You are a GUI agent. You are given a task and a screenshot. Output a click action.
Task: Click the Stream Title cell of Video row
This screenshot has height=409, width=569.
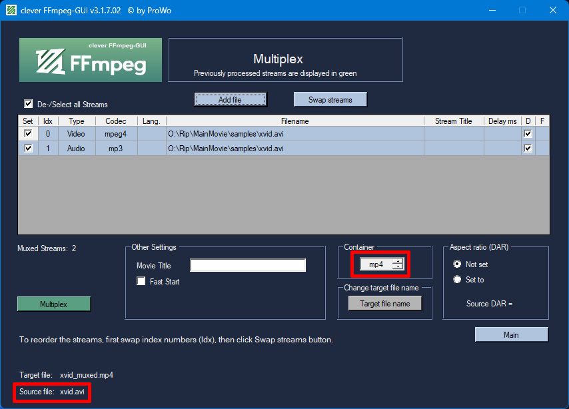[454, 133]
